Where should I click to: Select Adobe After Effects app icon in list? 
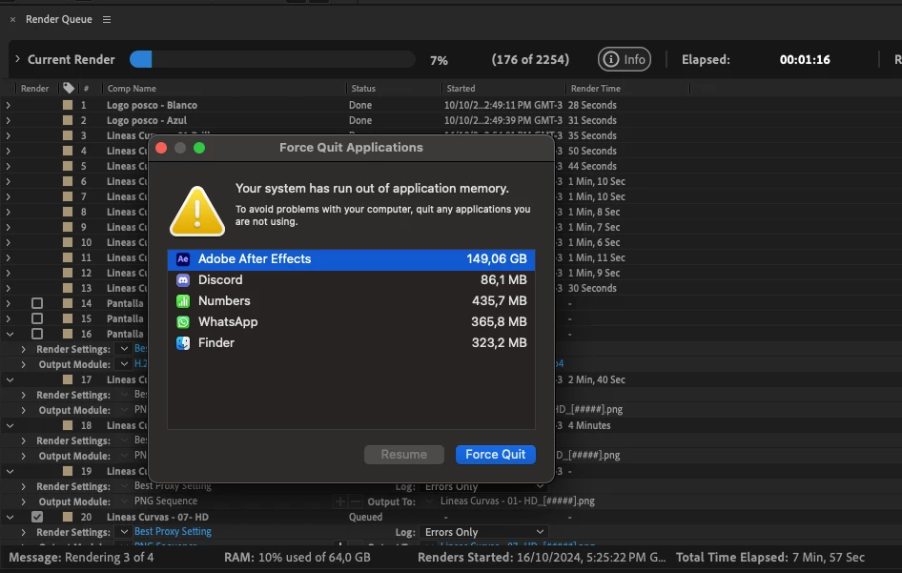click(183, 259)
